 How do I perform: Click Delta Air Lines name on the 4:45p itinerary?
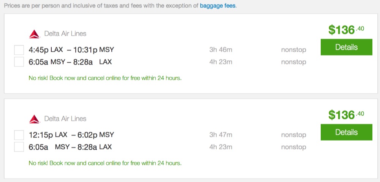(65, 34)
